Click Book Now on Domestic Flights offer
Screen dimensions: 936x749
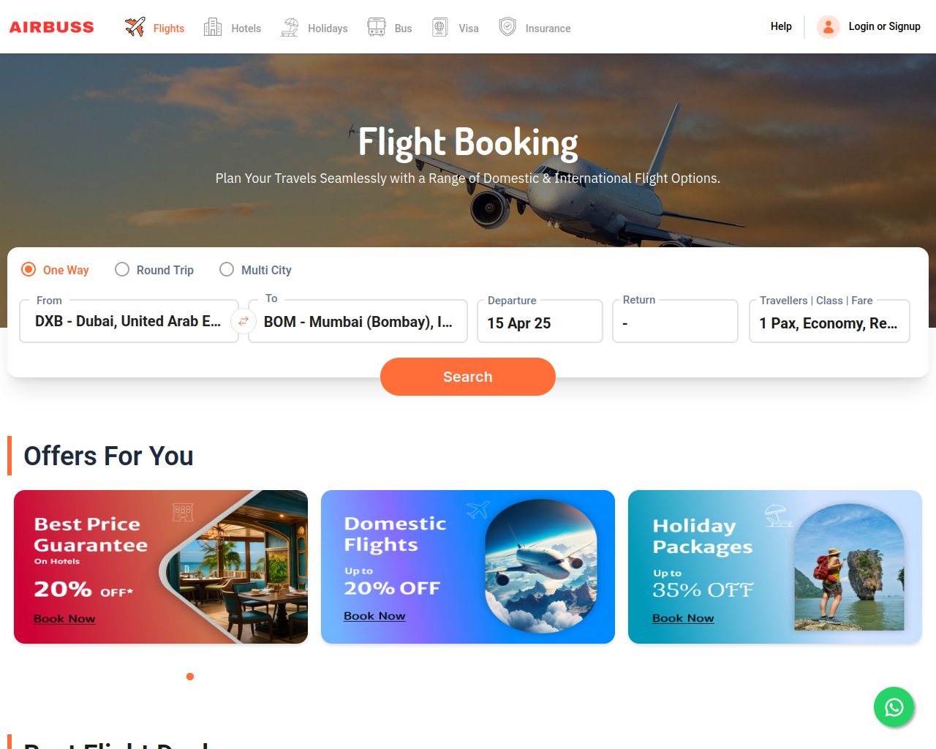[x=374, y=616]
